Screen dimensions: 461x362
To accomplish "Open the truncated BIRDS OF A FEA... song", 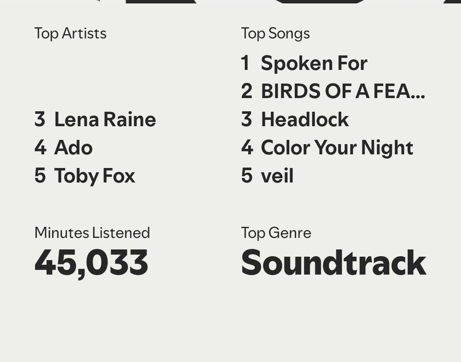I will pyautogui.click(x=343, y=91).
